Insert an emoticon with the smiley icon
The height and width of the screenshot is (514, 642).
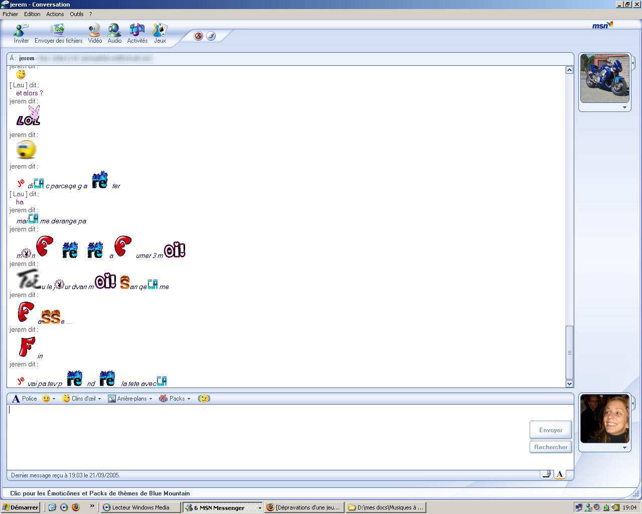(46, 399)
